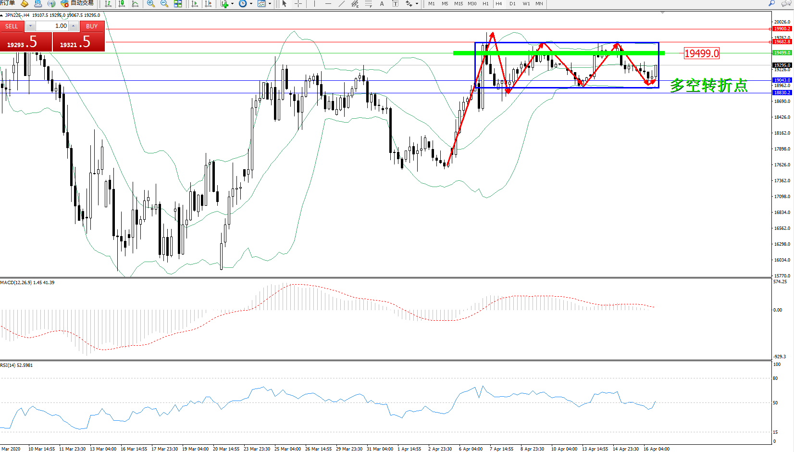Click the Text label (A) tool
The image size is (794, 452).
382,4
